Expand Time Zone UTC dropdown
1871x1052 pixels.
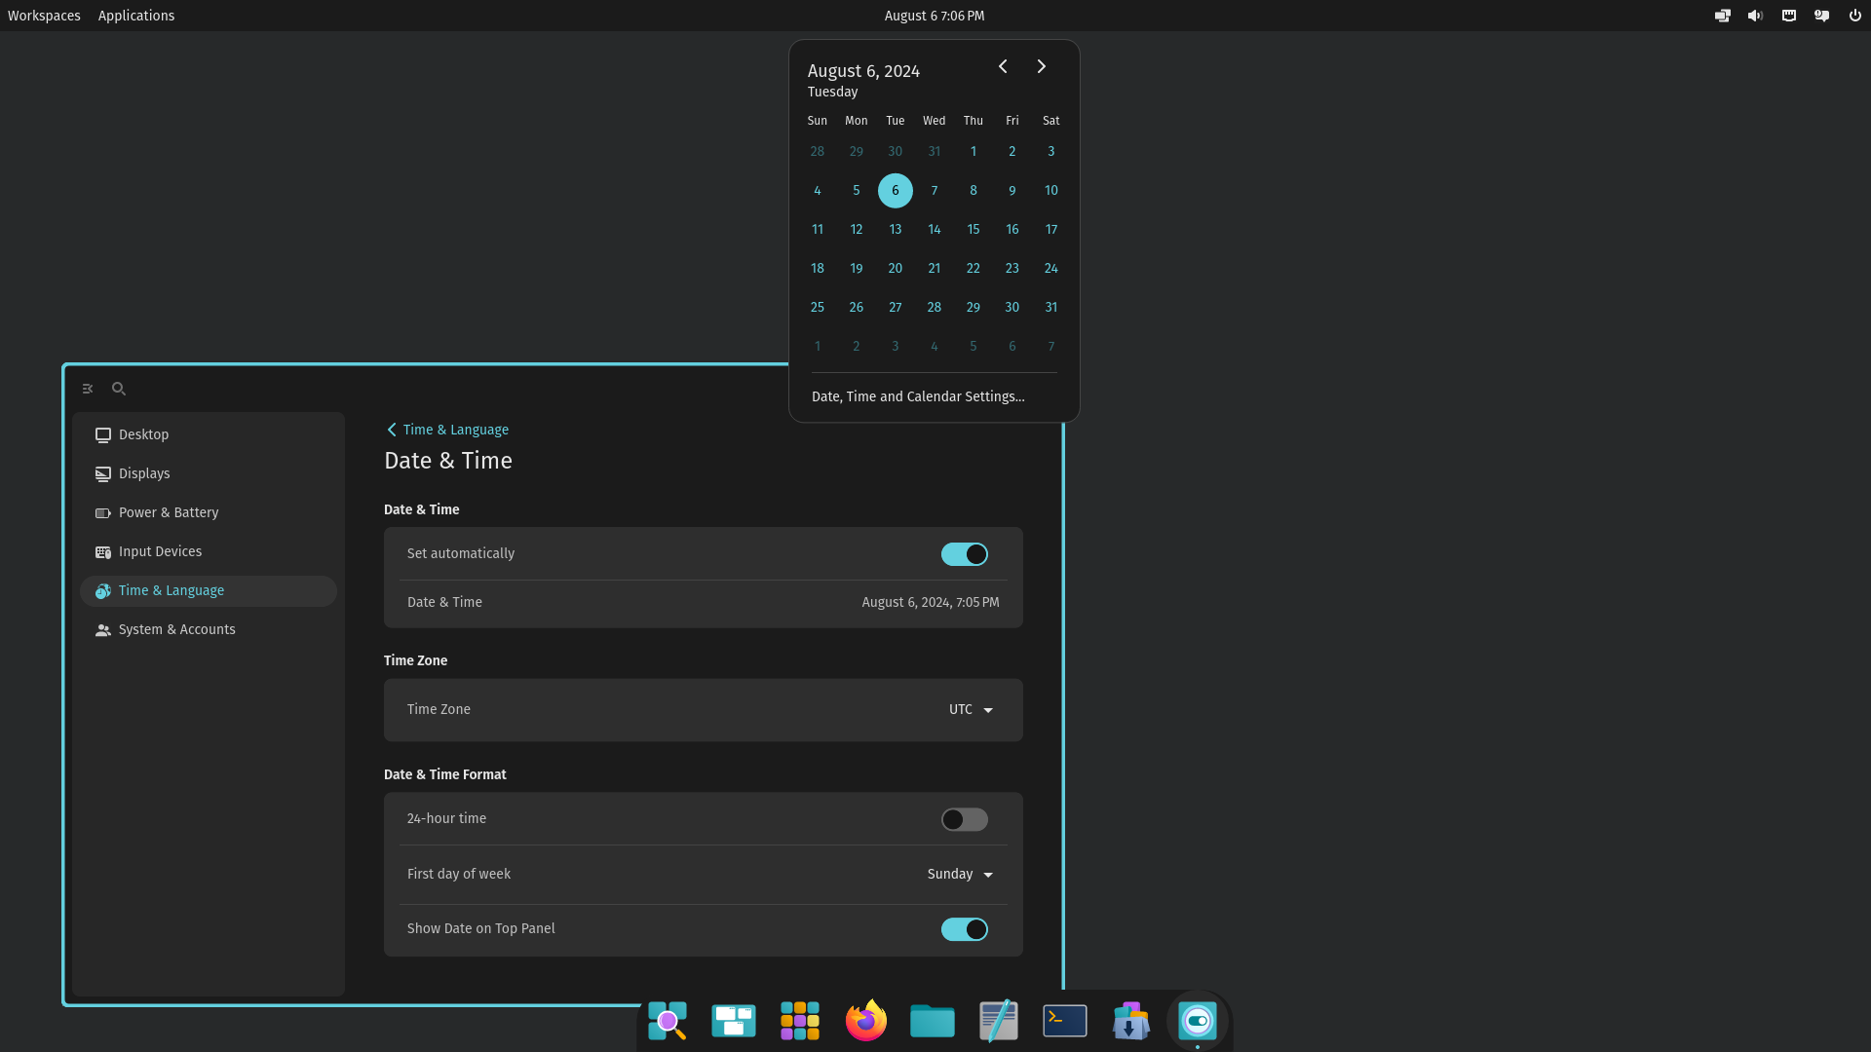pyautogui.click(x=971, y=709)
